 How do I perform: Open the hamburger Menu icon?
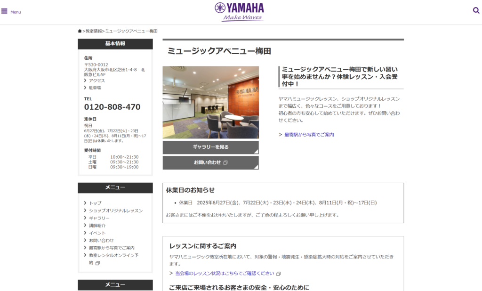(4, 11)
